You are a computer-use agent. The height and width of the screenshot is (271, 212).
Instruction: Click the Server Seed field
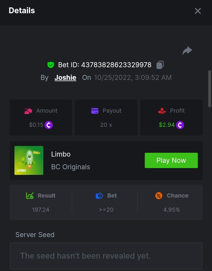[x=106, y=256]
